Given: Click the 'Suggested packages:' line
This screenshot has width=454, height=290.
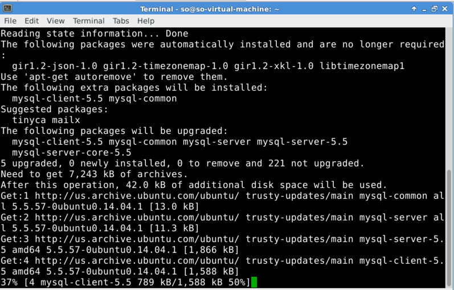Looking at the screenshot, I should (x=55, y=109).
